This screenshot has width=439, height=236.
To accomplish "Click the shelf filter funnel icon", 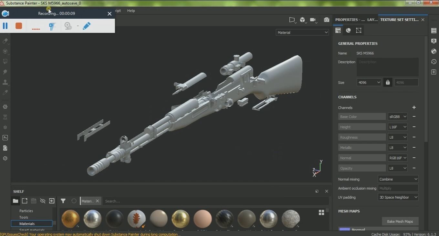I will (63, 201).
